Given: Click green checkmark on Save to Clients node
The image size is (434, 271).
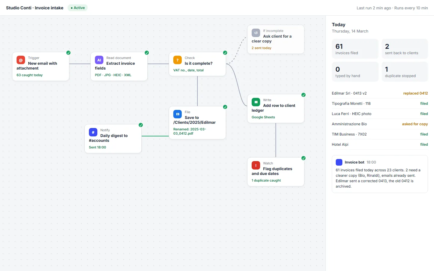Looking at the screenshot, I should pos(225,107).
